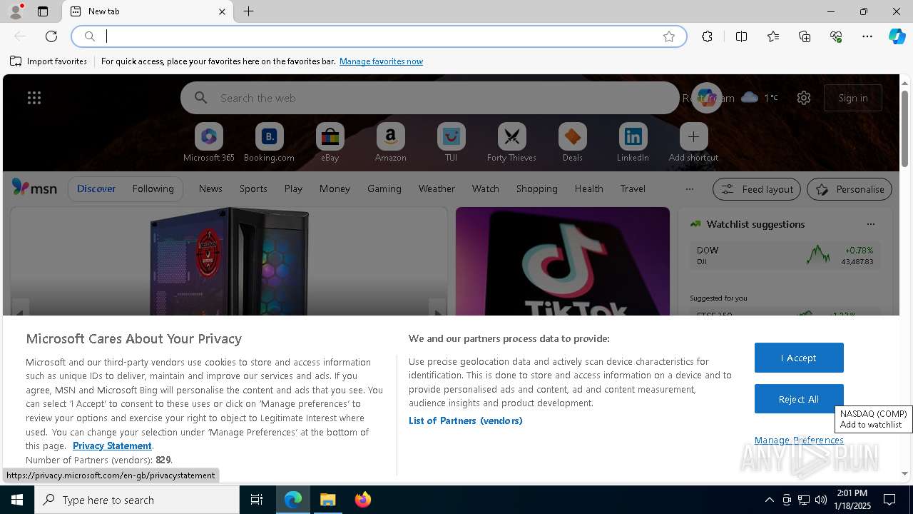Viewport: 913px width, 514px height.
Task: Open the MSN app launcher grid
Action: click(34, 98)
